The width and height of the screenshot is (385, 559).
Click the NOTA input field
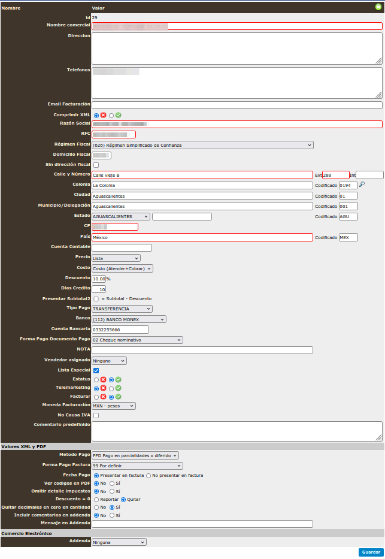click(202, 350)
